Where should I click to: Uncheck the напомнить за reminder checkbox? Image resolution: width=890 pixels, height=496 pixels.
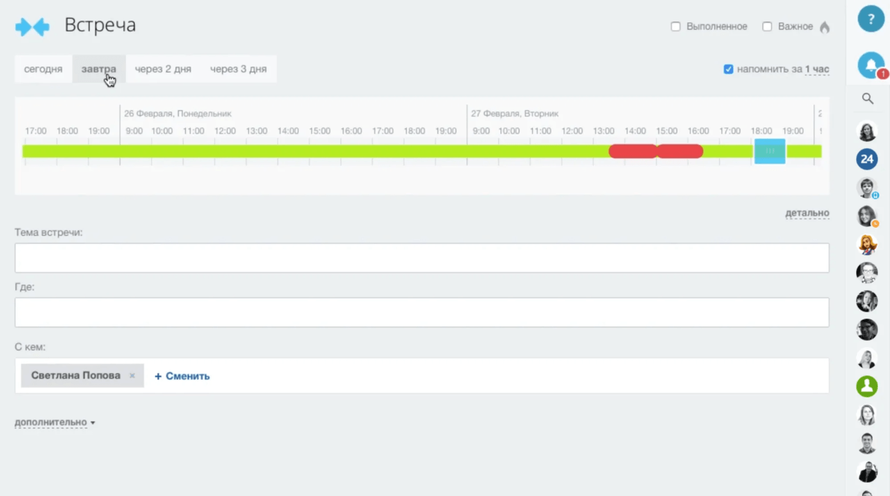(x=729, y=69)
